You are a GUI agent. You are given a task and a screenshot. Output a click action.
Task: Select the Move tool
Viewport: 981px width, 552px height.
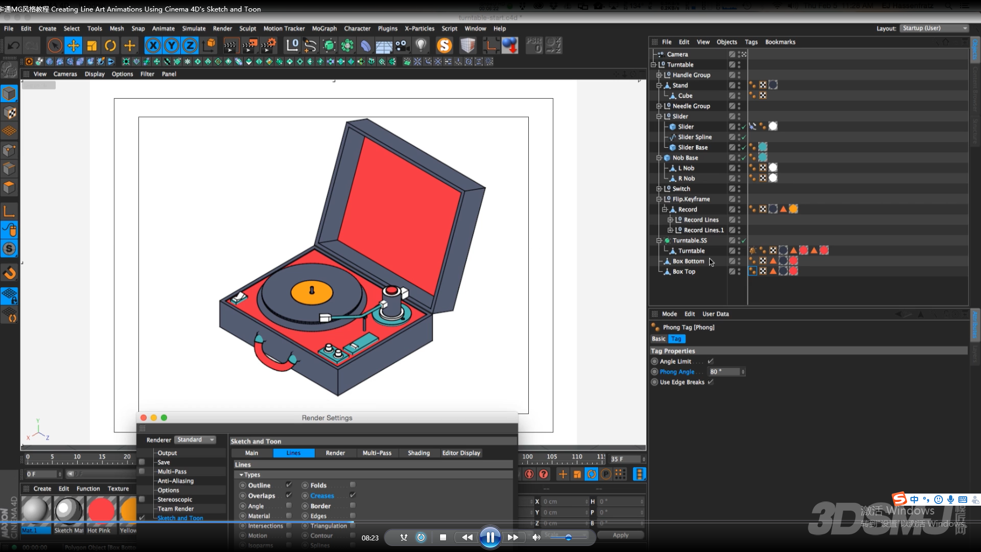tap(73, 45)
